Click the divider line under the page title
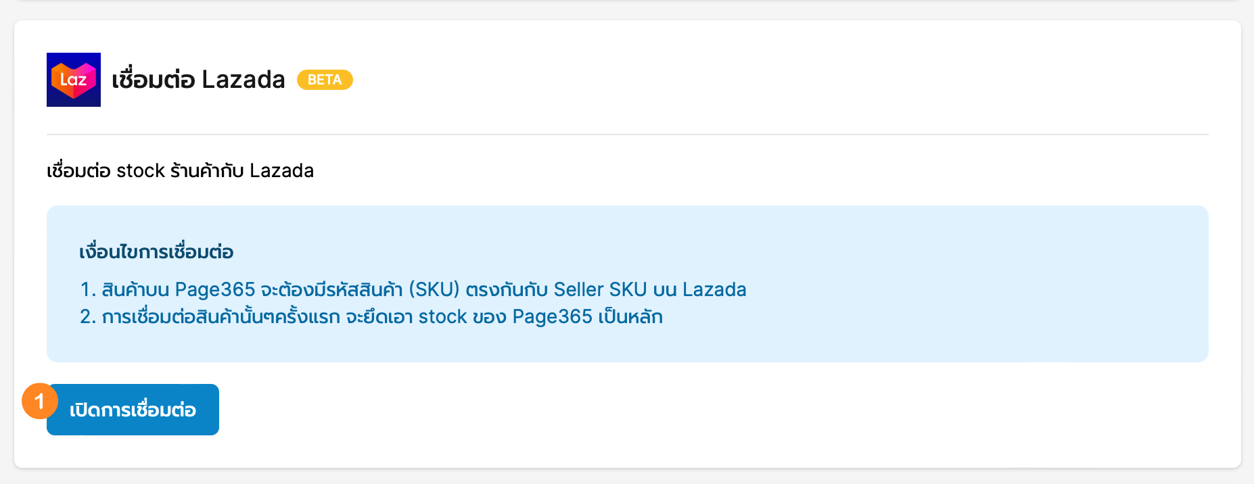The width and height of the screenshot is (1254, 484). click(x=627, y=133)
